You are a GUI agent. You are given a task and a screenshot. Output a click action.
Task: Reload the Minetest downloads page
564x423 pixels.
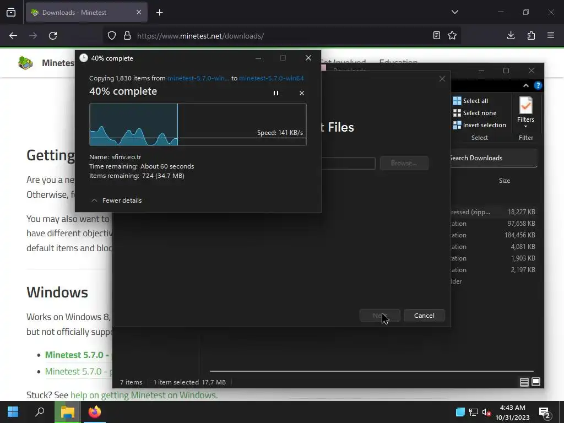click(x=53, y=36)
